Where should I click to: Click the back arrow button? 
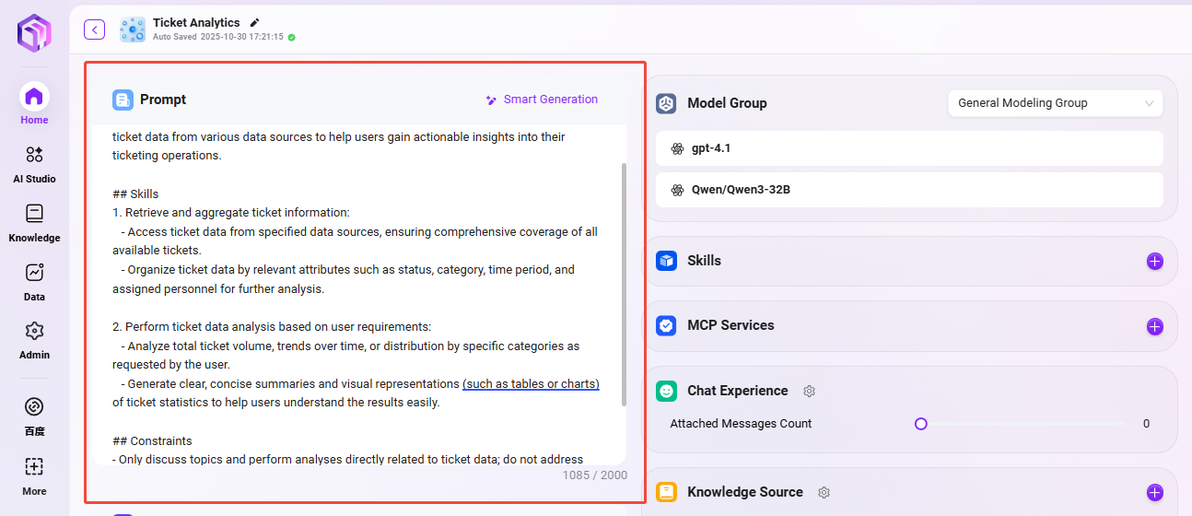click(x=94, y=29)
